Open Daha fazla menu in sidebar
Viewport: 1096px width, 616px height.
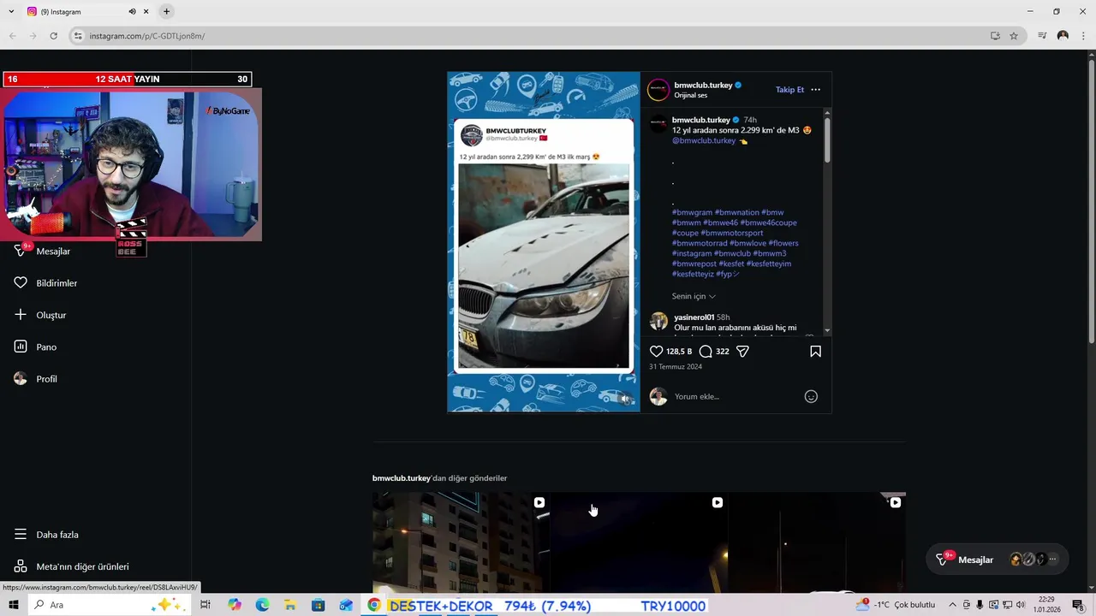tap(47, 535)
